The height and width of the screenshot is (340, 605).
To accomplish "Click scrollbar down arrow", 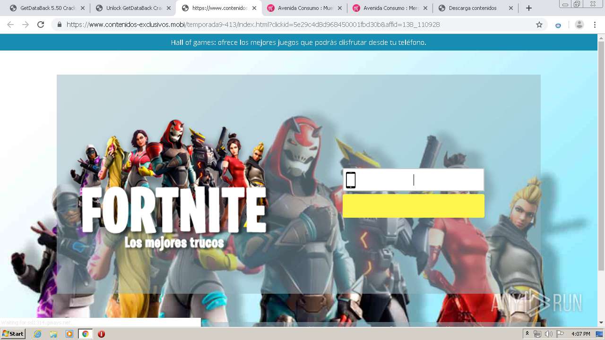I will click(601, 323).
